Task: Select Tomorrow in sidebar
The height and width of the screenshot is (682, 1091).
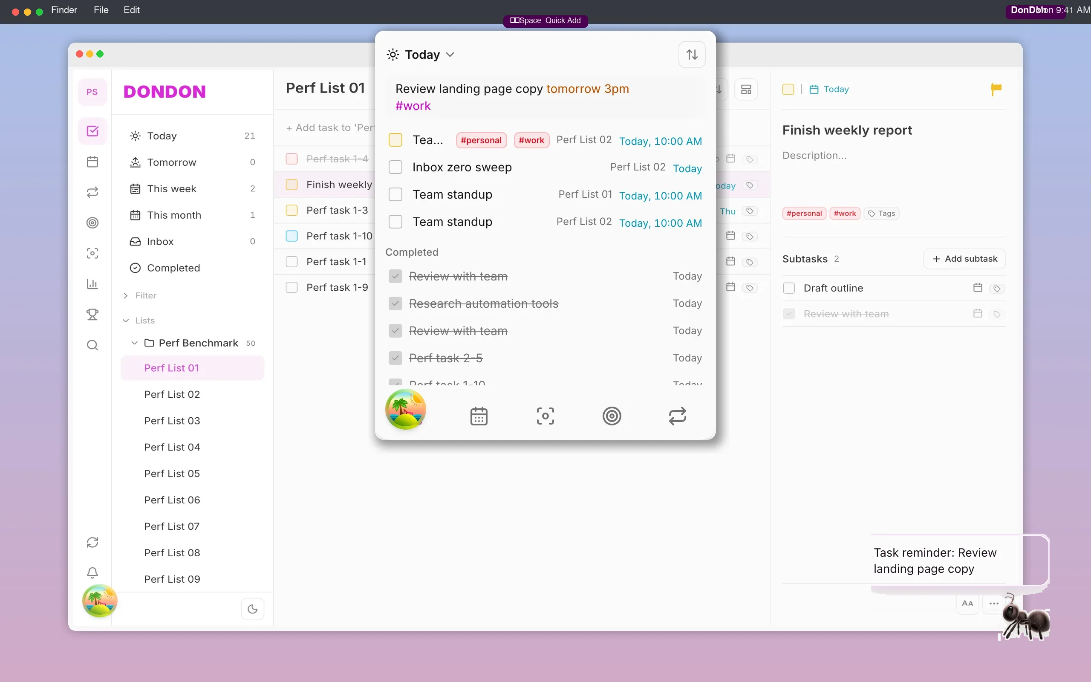Action: click(x=193, y=162)
